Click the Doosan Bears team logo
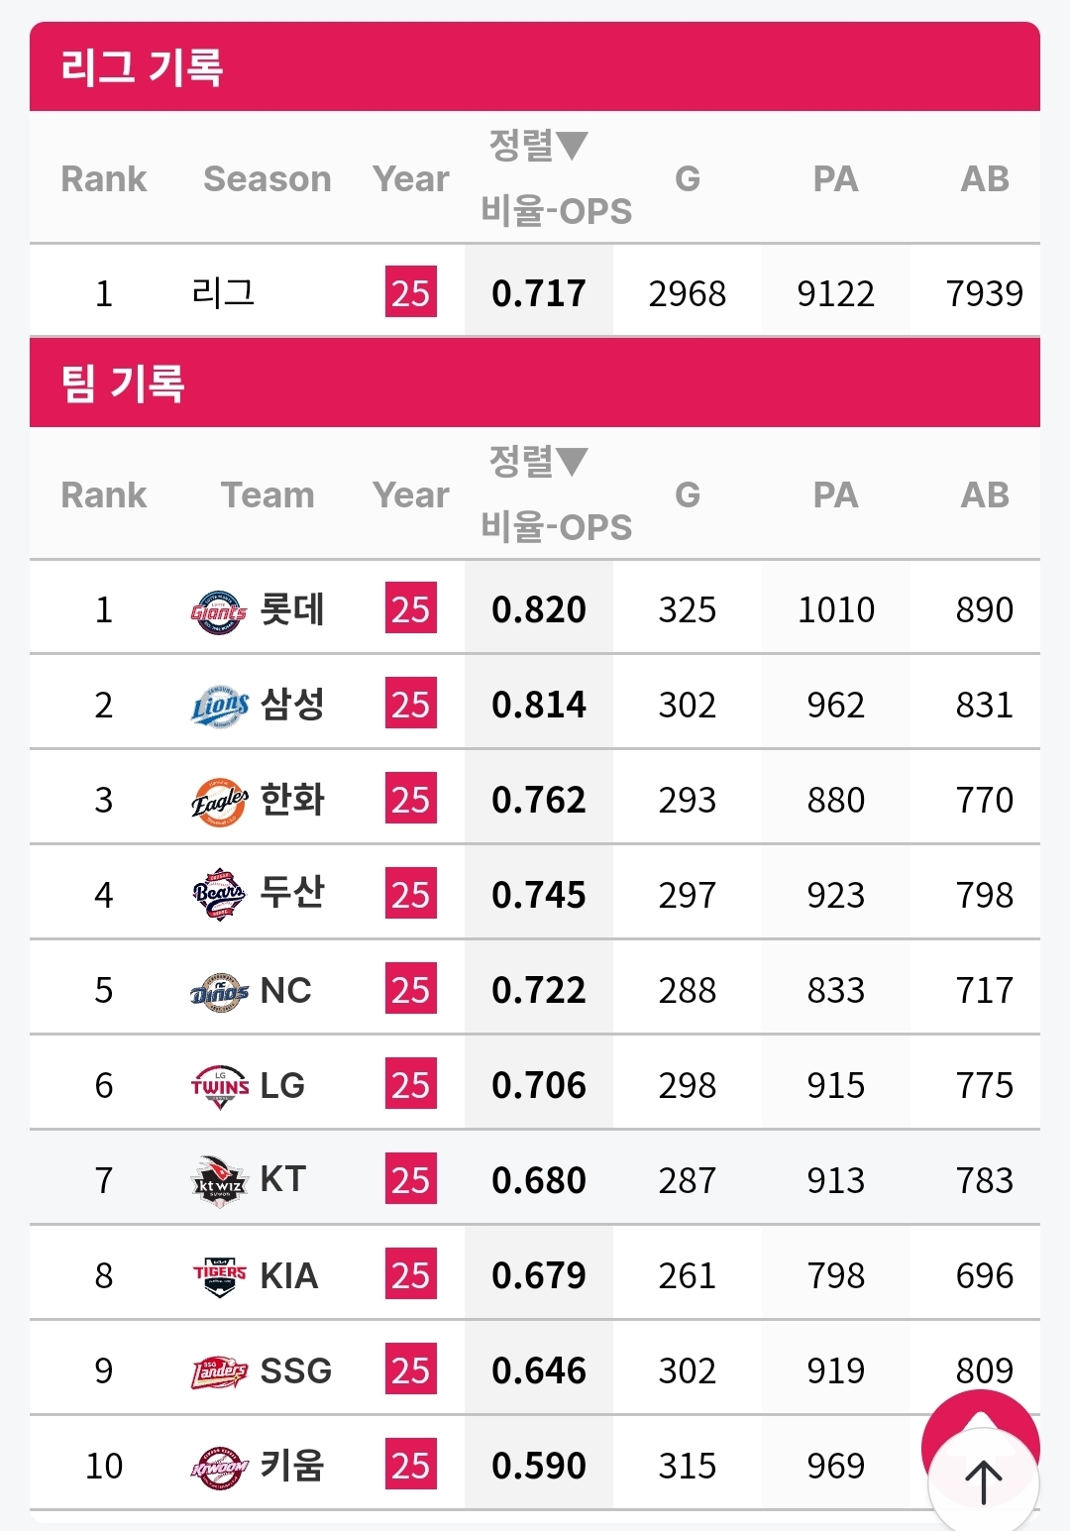Screen dimensions: 1070x1531 click(219, 895)
